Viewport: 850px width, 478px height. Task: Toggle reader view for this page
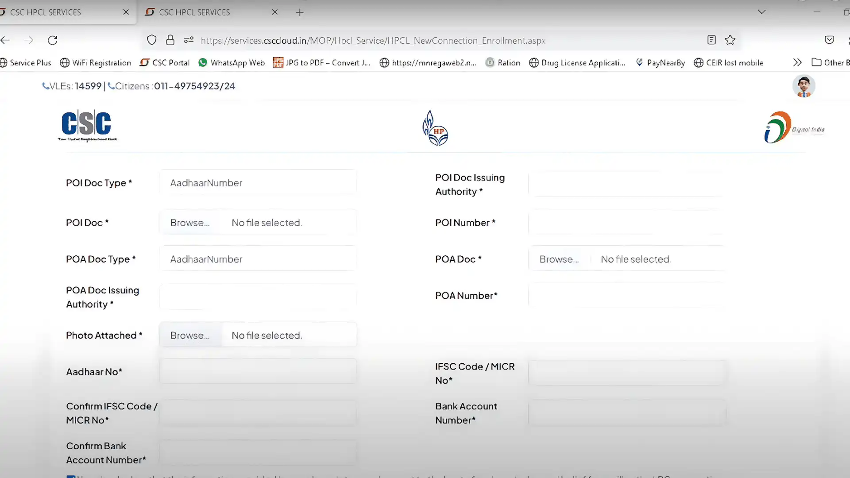711,40
